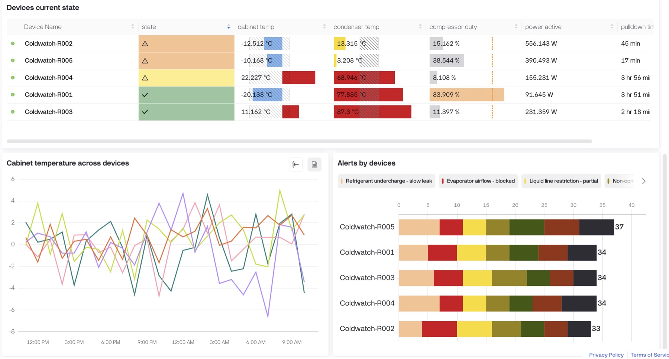Open device Coldwatch-R005 in table
669x359 pixels.
[49, 61]
